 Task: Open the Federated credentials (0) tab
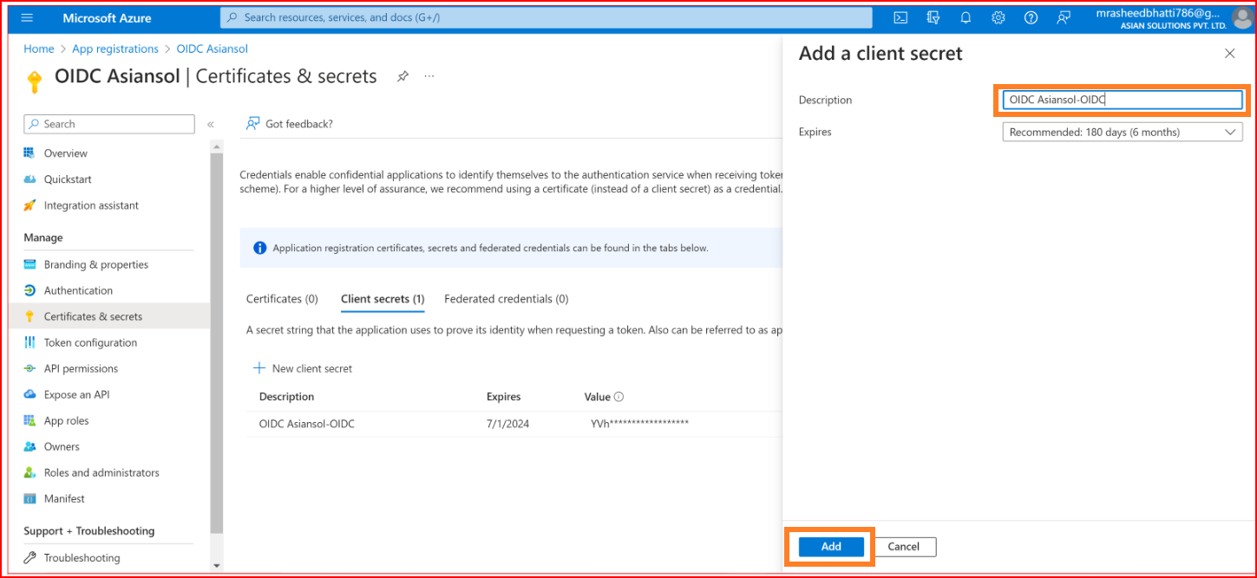[506, 299]
